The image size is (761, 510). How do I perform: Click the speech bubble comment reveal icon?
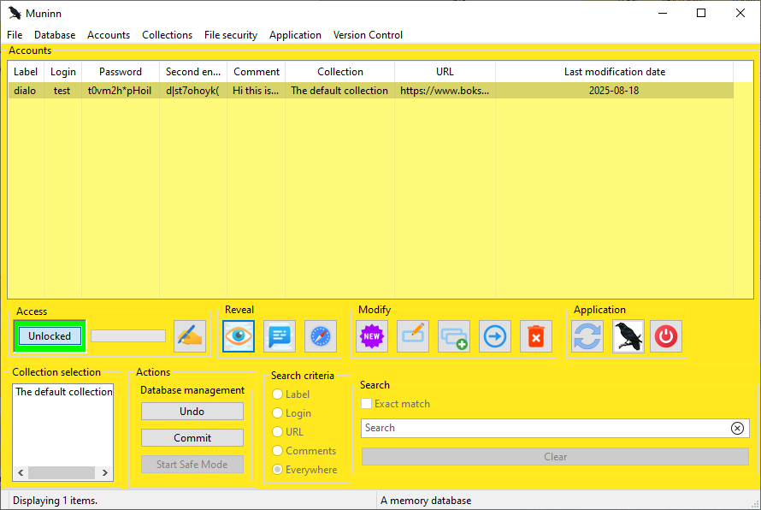(280, 336)
